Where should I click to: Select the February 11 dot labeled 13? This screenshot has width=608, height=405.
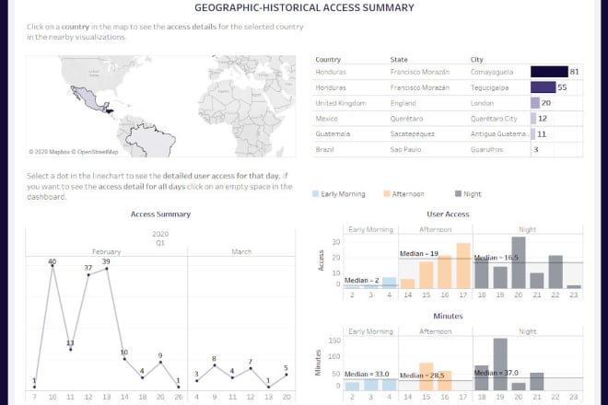coord(70,350)
